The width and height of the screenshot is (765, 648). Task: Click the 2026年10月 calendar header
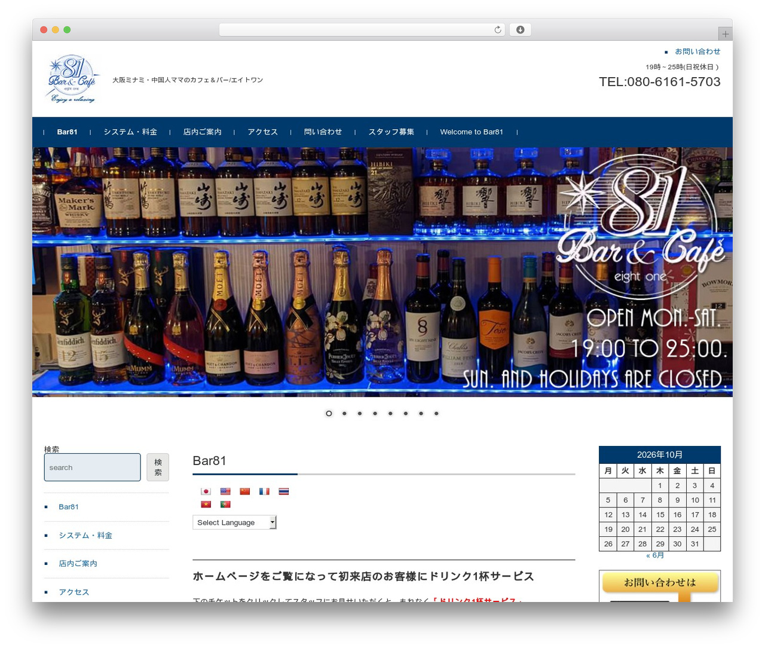(660, 455)
